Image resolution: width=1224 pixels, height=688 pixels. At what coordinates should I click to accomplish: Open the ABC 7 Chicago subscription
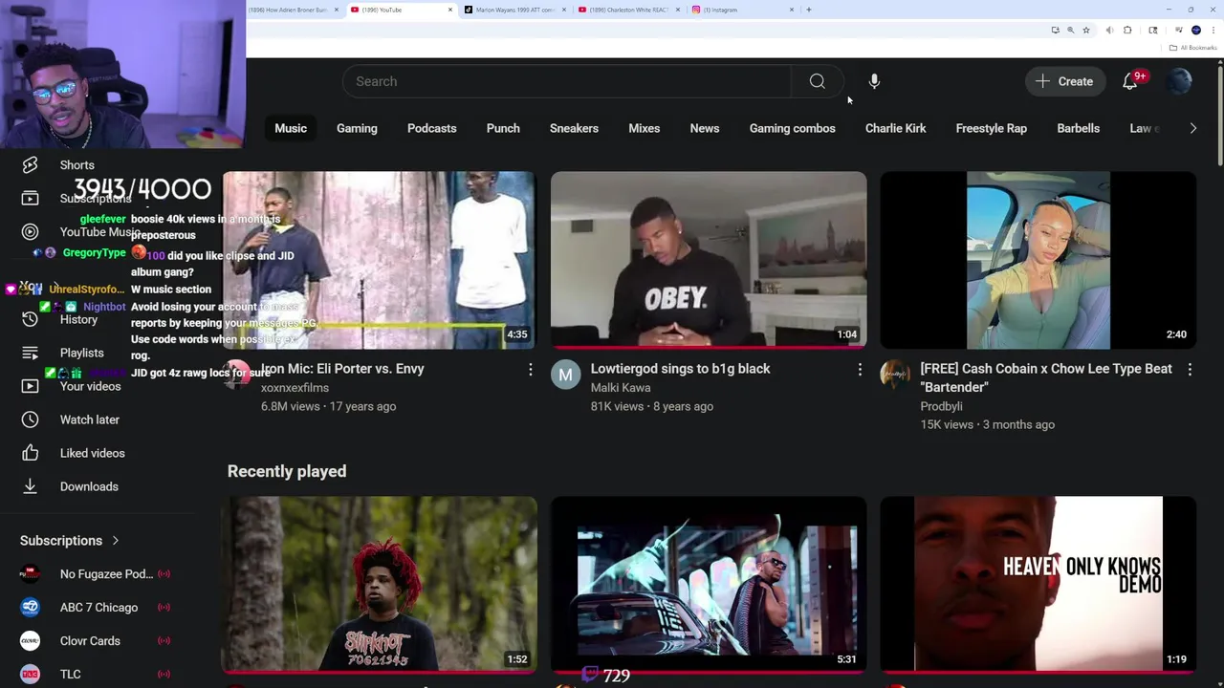(x=96, y=608)
